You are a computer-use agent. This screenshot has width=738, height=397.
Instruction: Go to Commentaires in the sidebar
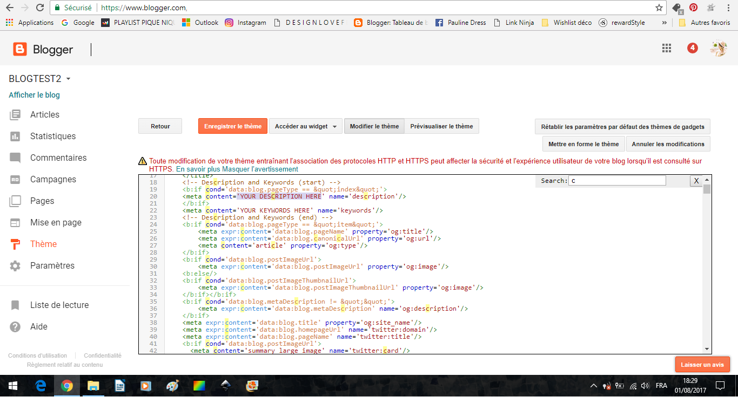coord(58,158)
